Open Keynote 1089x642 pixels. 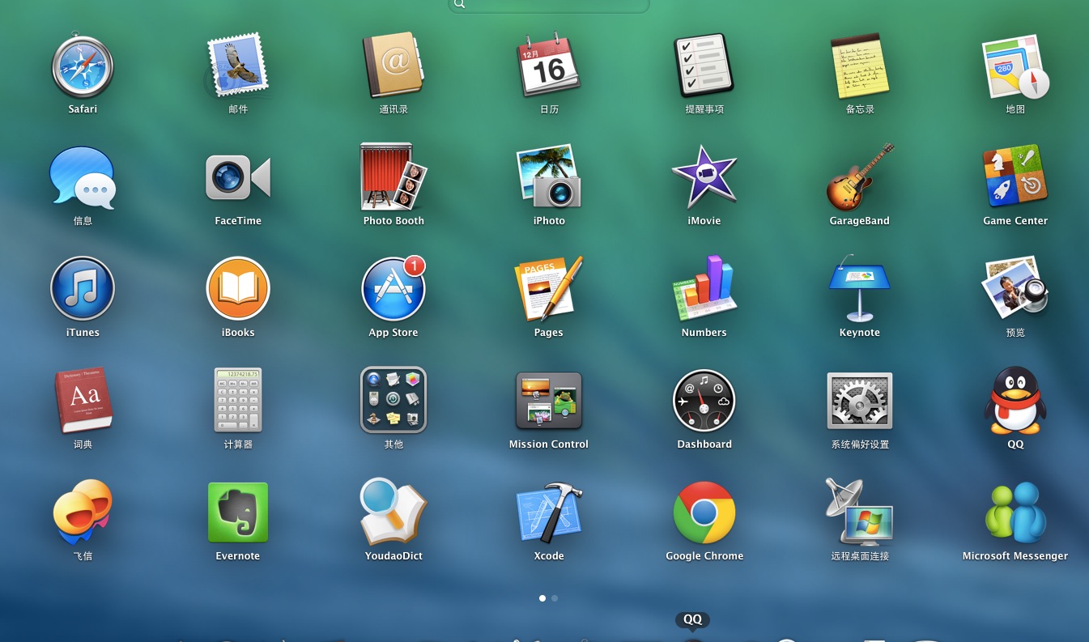860,289
